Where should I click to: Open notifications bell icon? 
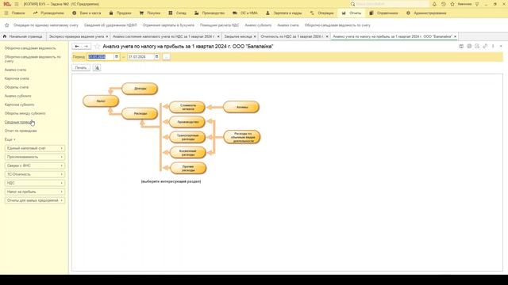click(x=434, y=4)
